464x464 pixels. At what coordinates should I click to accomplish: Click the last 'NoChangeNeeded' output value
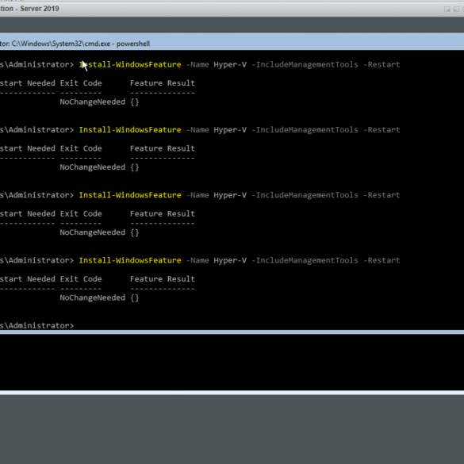pos(92,297)
